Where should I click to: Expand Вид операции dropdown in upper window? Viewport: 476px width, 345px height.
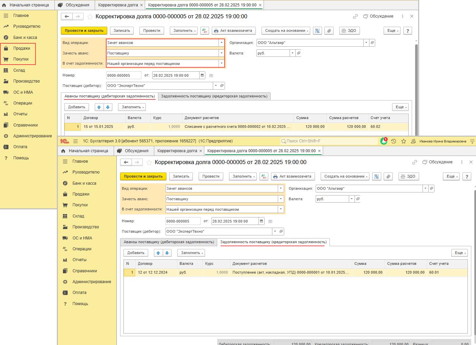click(x=222, y=43)
